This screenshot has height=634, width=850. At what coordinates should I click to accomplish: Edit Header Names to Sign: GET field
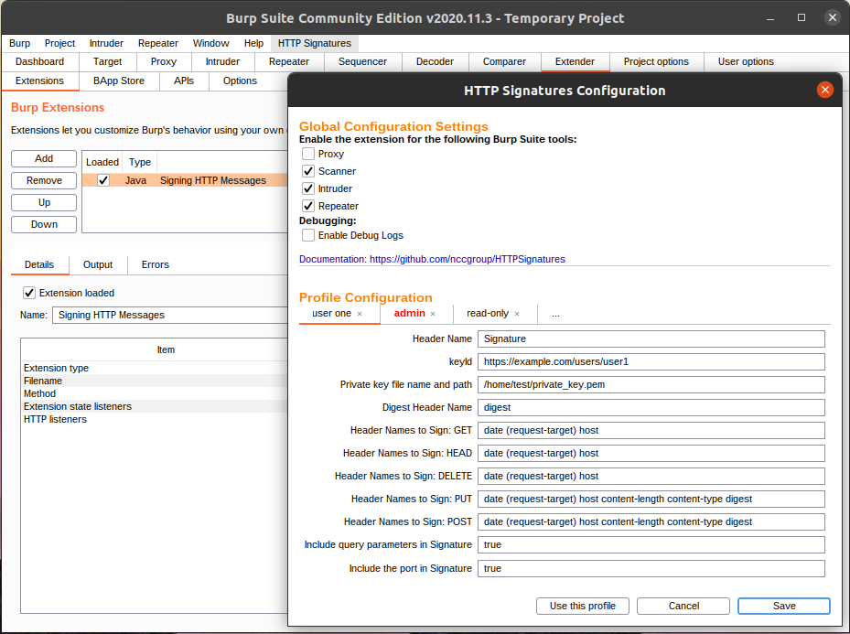(x=651, y=430)
